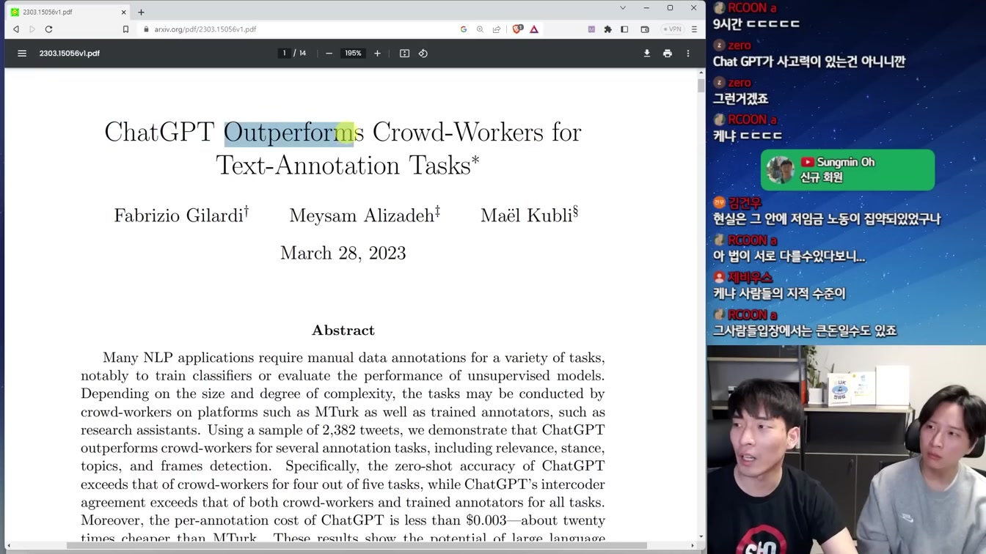Screen dimensions: 986x554
Task: Click the Brave Rewards triangle icon
Action: pyautogui.click(x=534, y=29)
